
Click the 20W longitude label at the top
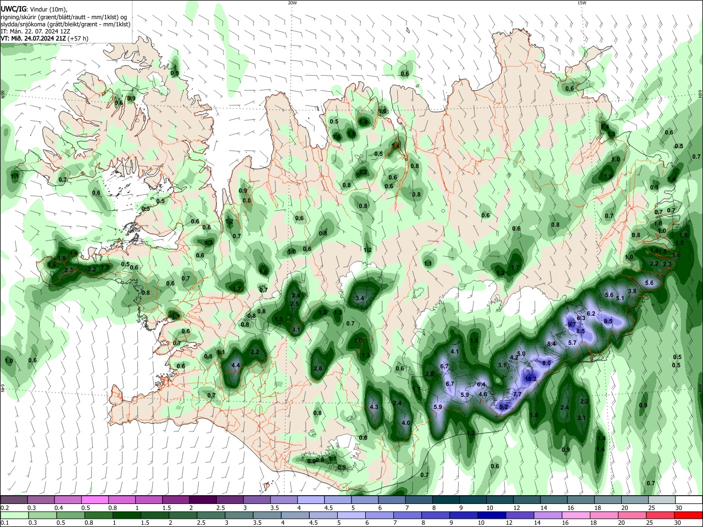(292, 3)
